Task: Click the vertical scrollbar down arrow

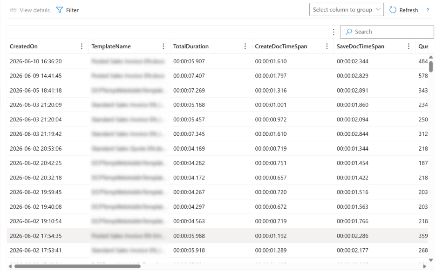Action: pyautogui.click(x=431, y=260)
